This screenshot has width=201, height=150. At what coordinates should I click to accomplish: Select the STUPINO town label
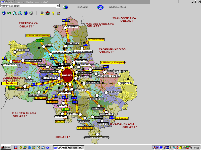click(73, 114)
